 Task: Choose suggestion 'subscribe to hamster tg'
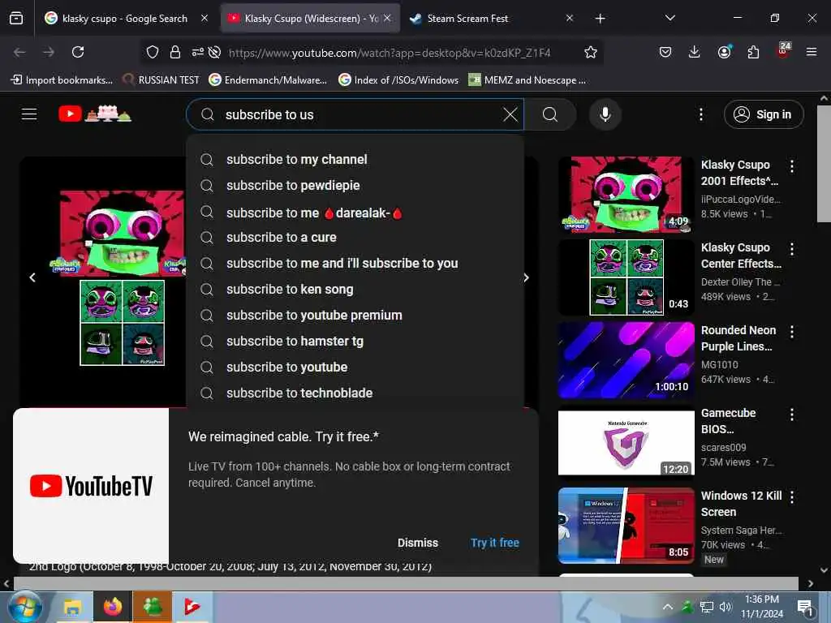pos(355,342)
